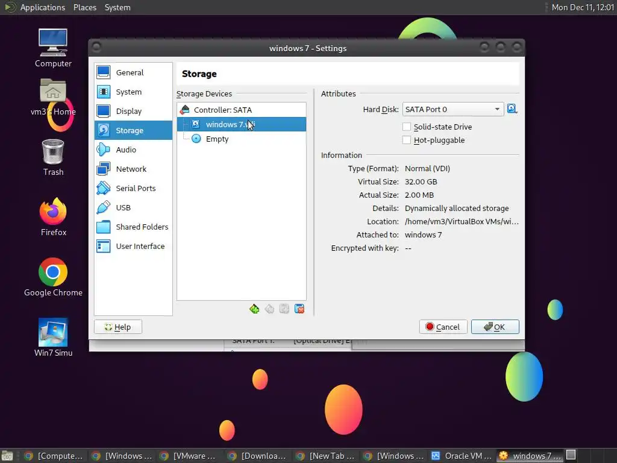Open the System settings category
This screenshot has height=463, width=617.
(133, 92)
